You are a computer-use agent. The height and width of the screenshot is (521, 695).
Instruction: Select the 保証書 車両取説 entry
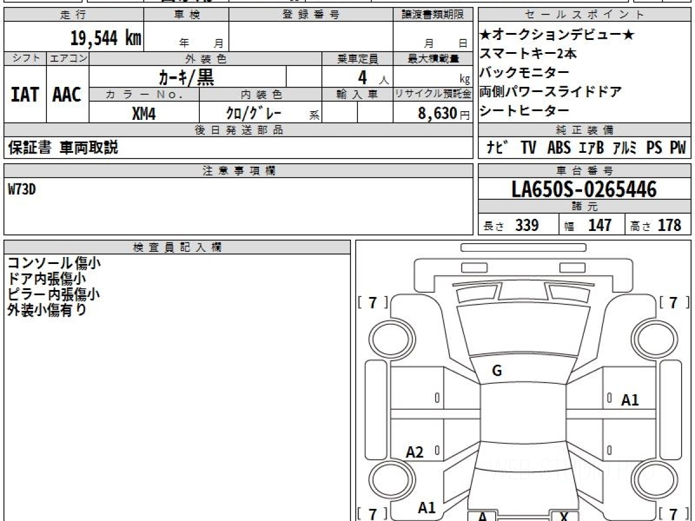point(63,148)
